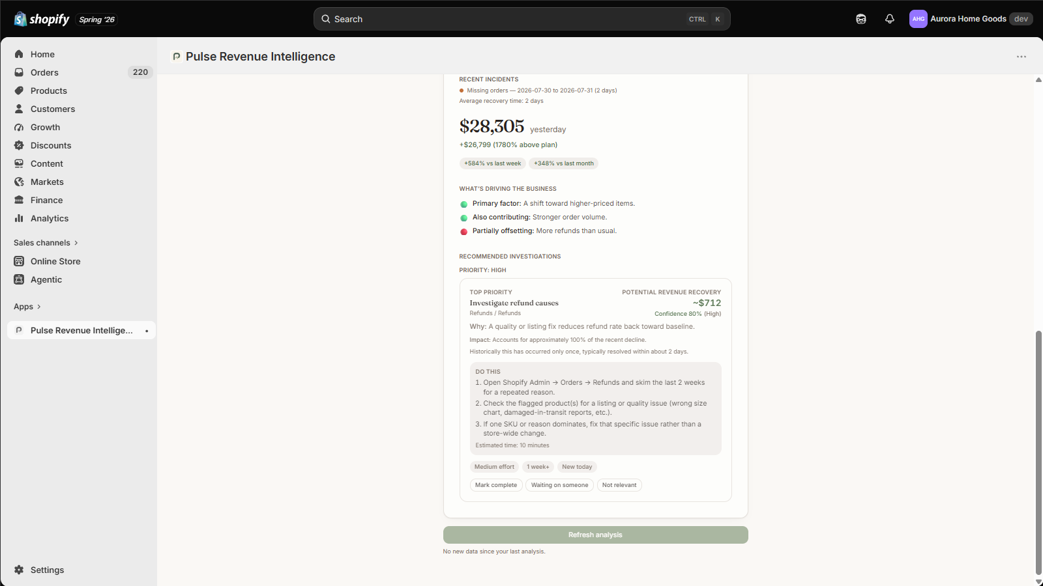Click the pin dot beside Pulse app
This screenshot has height=586, width=1043.
(x=147, y=331)
